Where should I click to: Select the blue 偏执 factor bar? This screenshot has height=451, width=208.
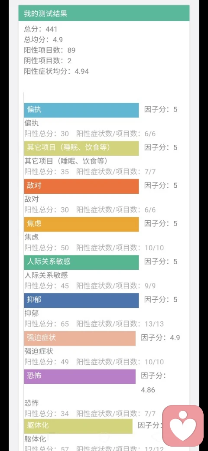pos(81,110)
